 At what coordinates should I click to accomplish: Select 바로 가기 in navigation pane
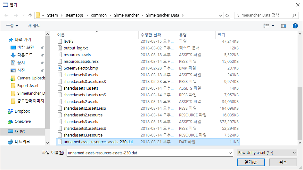pos(23,40)
